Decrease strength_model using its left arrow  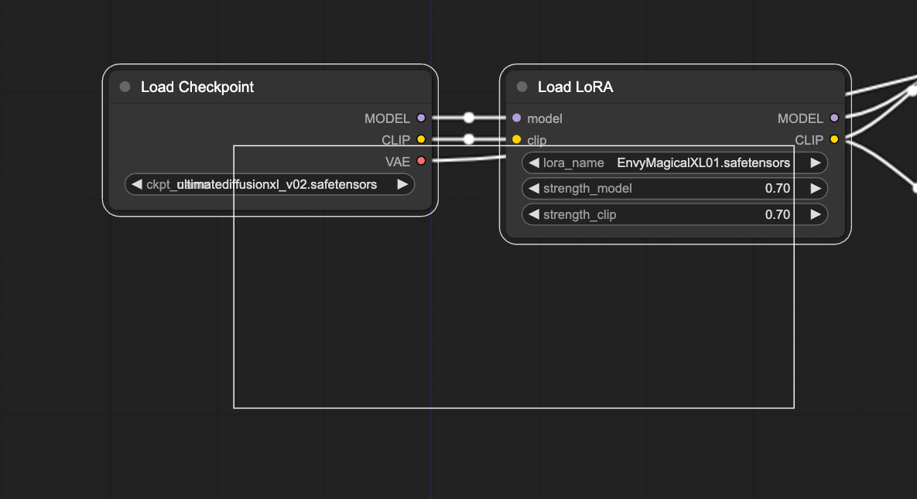coord(532,188)
